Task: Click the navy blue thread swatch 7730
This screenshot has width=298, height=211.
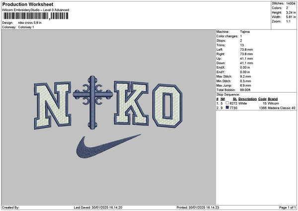Action: point(227,107)
